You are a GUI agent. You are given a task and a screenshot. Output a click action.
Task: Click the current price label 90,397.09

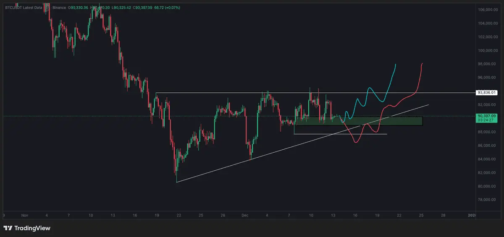click(487, 116)
